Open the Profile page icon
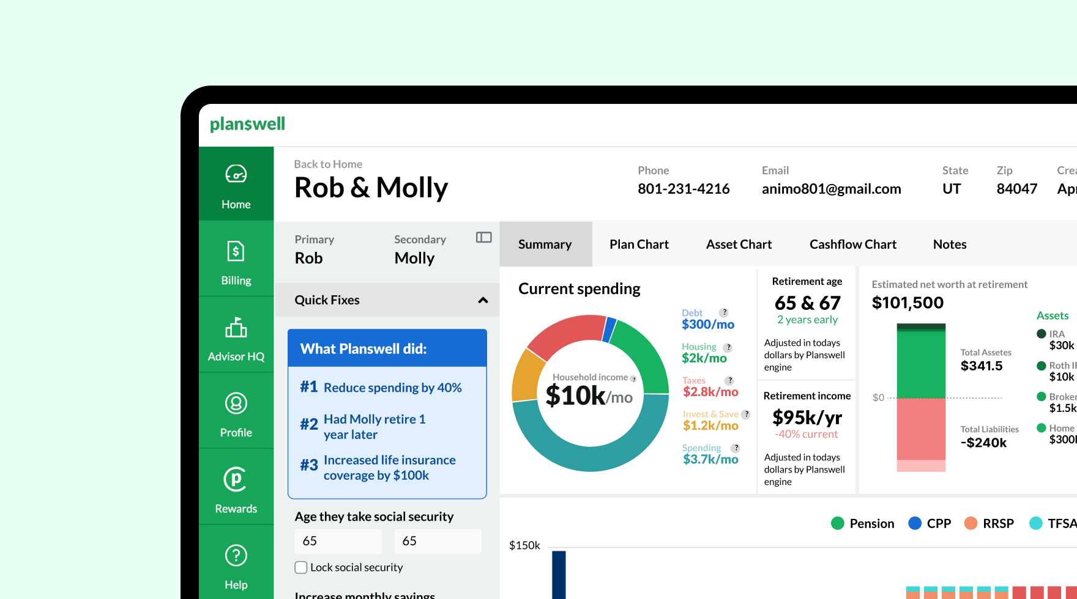The height and width of the screenshot is (599, 1077). pos(236,403)
